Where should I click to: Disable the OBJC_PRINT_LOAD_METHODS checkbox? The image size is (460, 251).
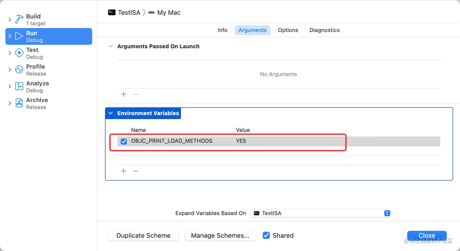tap(124, 141)
